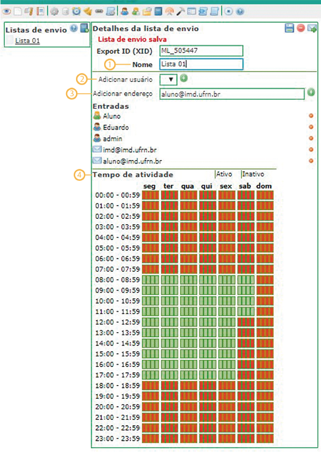Open the system settings window icon
The width and height of the screenshot is (321, 452).
(x=192, y=12)
